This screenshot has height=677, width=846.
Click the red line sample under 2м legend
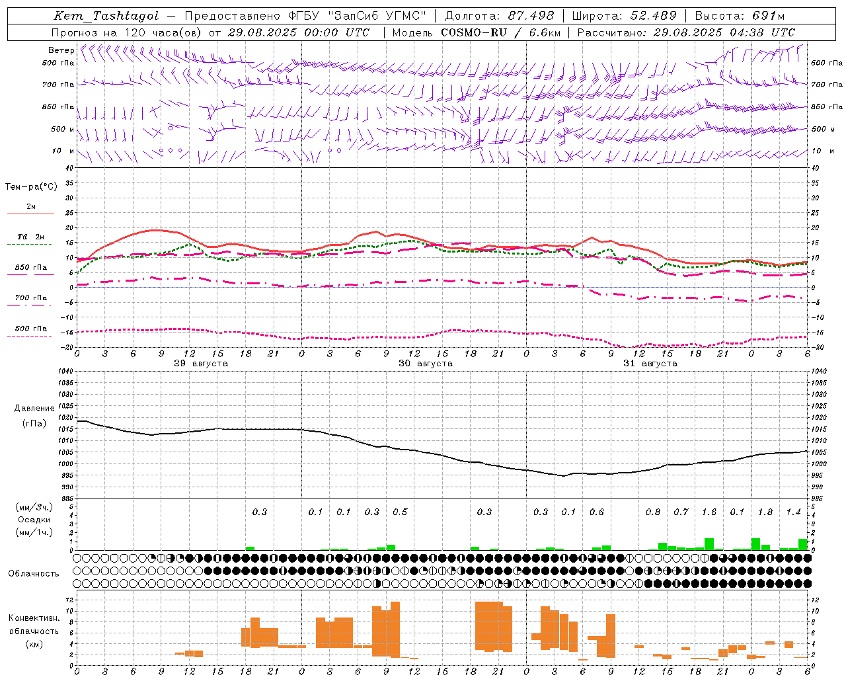30,214
